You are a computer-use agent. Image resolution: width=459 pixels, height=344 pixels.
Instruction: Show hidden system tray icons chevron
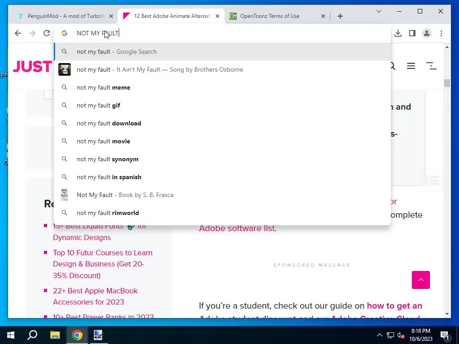pos(379,335)
